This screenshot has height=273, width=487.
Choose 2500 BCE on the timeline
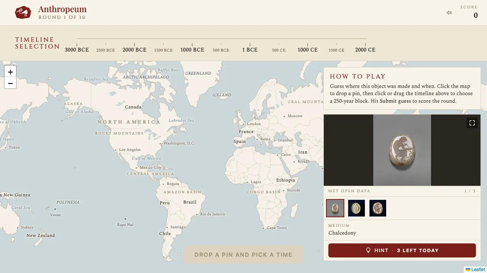(105, 50)
